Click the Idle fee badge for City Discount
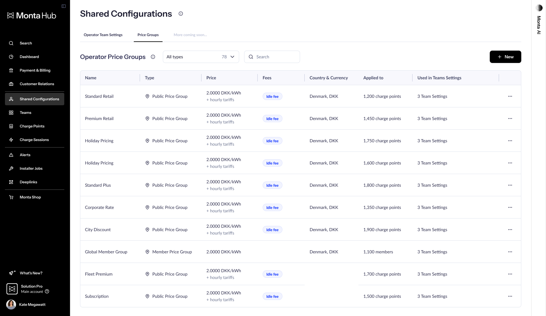The width and height of the screenshot is (546, 316). [x=273, y=230]
